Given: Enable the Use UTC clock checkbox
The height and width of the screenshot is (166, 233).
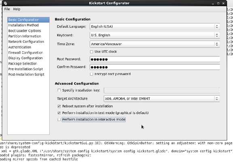Looking at the screenshot, I should pos(92,52).
